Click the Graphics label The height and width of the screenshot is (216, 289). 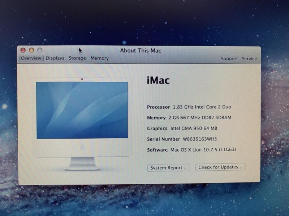pyautogui.click(x=157, y=129)
